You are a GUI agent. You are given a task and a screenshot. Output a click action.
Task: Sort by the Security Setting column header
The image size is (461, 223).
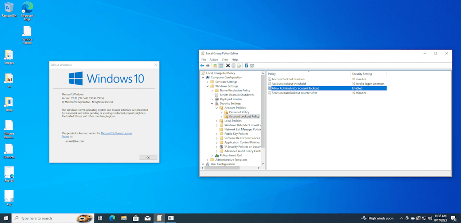tap(369, 74)
